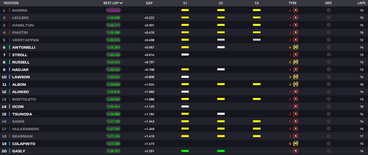
Task: Click Russell's medium tyre icon
Action: tap(296, 62)
